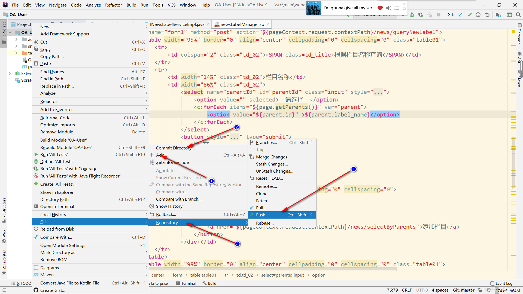Expand the External Libraries tree node
523x294 pixels.
pos(10,73)
